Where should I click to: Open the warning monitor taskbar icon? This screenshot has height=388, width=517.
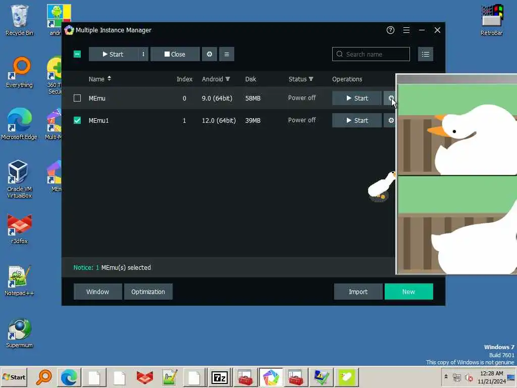(321, 377)
